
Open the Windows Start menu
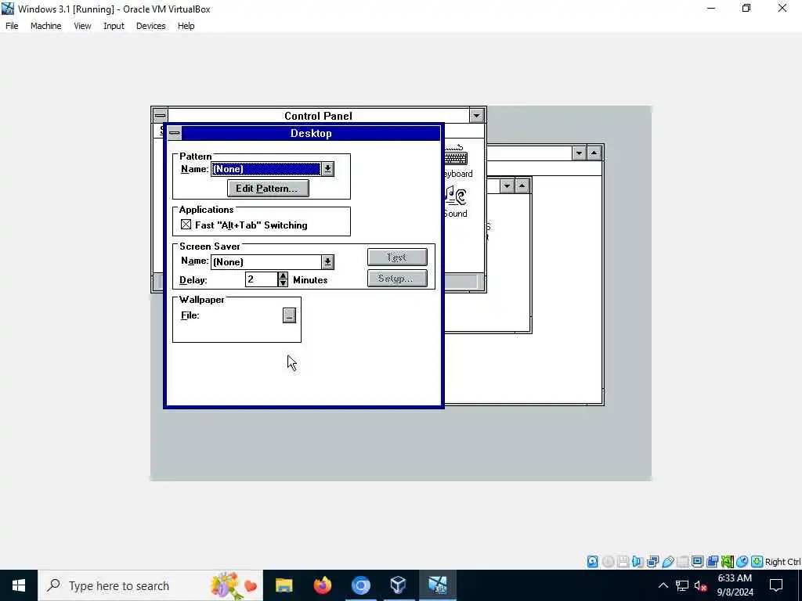(19, 585)
